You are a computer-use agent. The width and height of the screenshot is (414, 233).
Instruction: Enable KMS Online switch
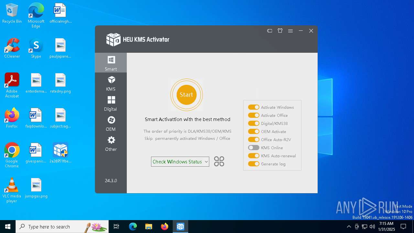pos(254,148)
